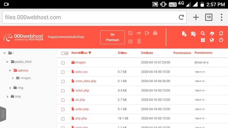Select the tmp folder in the tree
Screen dimensions: 228x128
(18, 96)
